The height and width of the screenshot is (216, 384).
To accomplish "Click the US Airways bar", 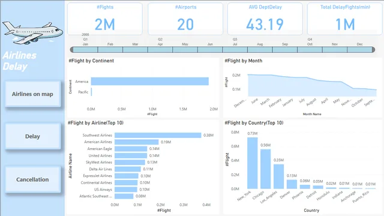I will (125, 190).
